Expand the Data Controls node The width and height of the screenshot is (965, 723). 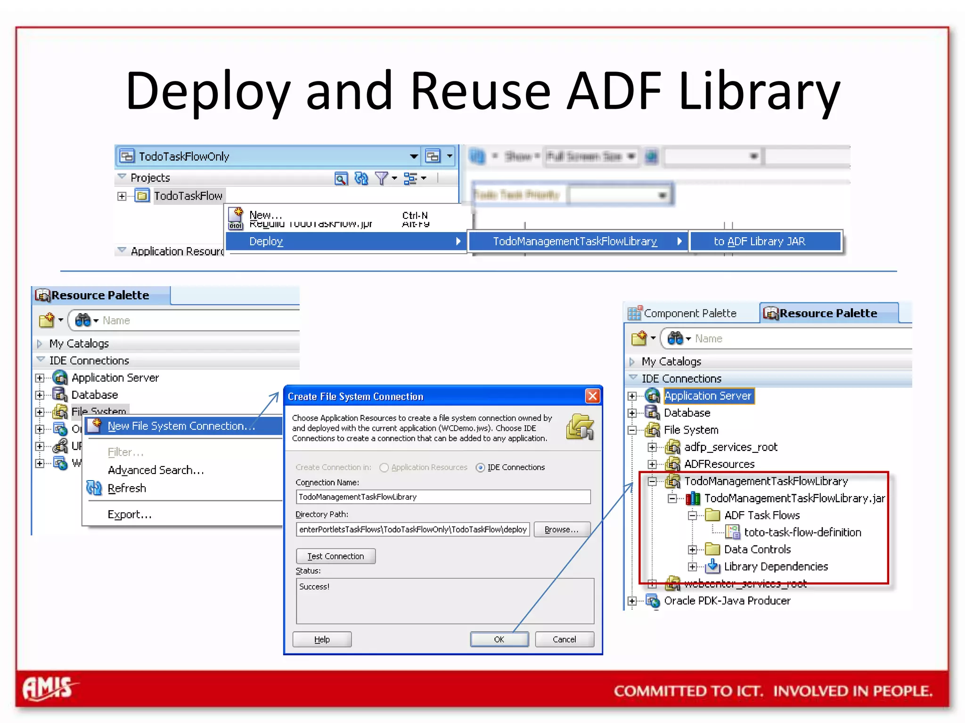(x=692, y=549)
